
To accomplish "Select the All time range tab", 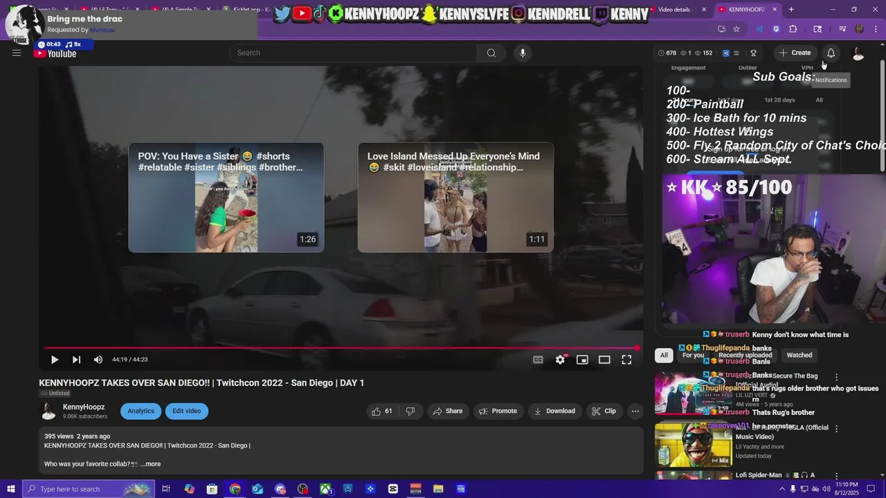I will point(819,100).
